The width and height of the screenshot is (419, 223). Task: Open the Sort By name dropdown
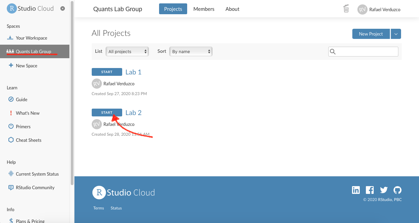point(191,51)
